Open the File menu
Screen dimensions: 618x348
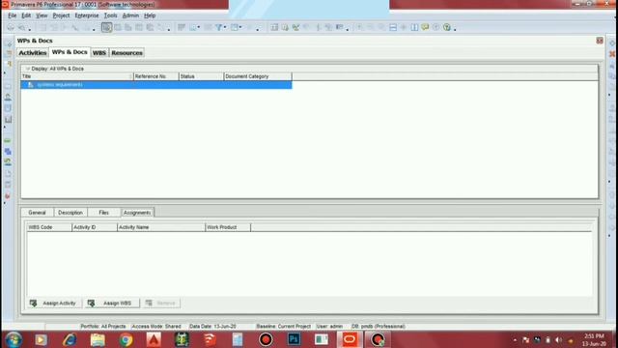[13, 15]
